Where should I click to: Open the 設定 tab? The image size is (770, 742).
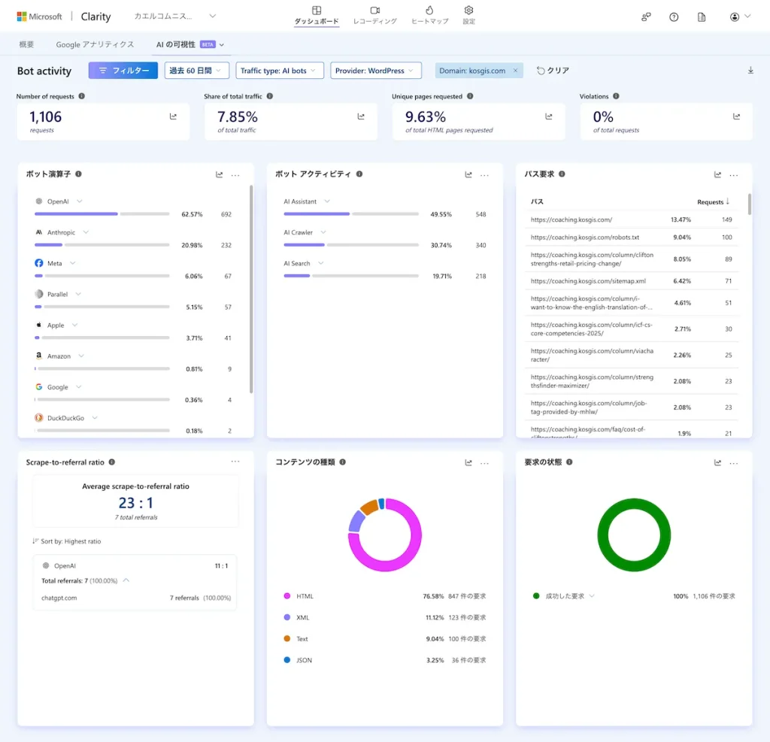pos(468,15)
